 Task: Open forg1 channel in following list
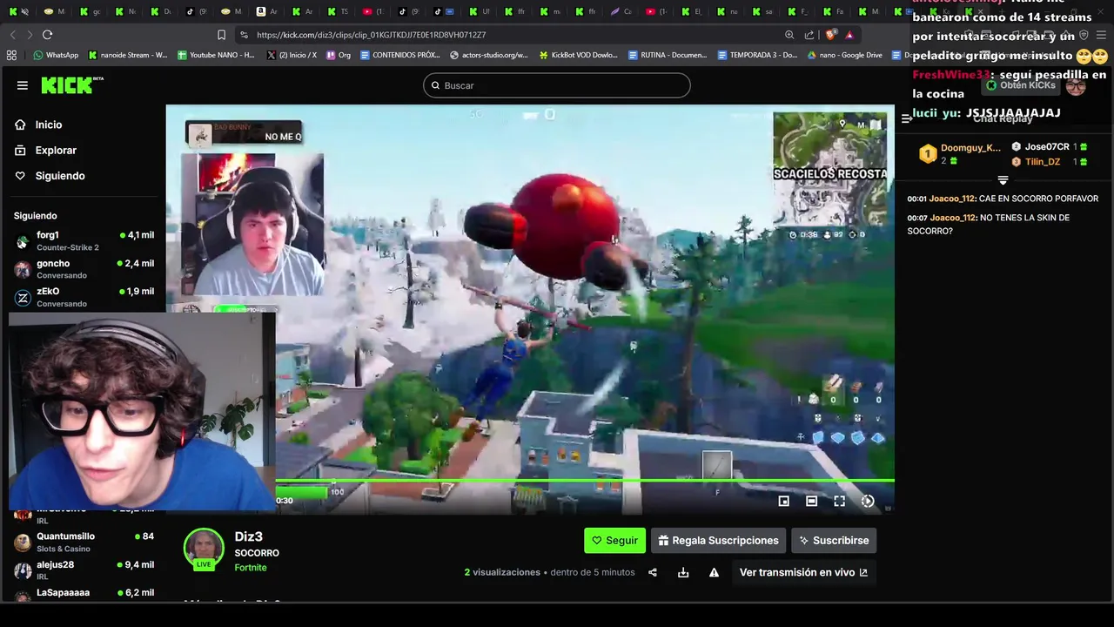tap(84, 240)
